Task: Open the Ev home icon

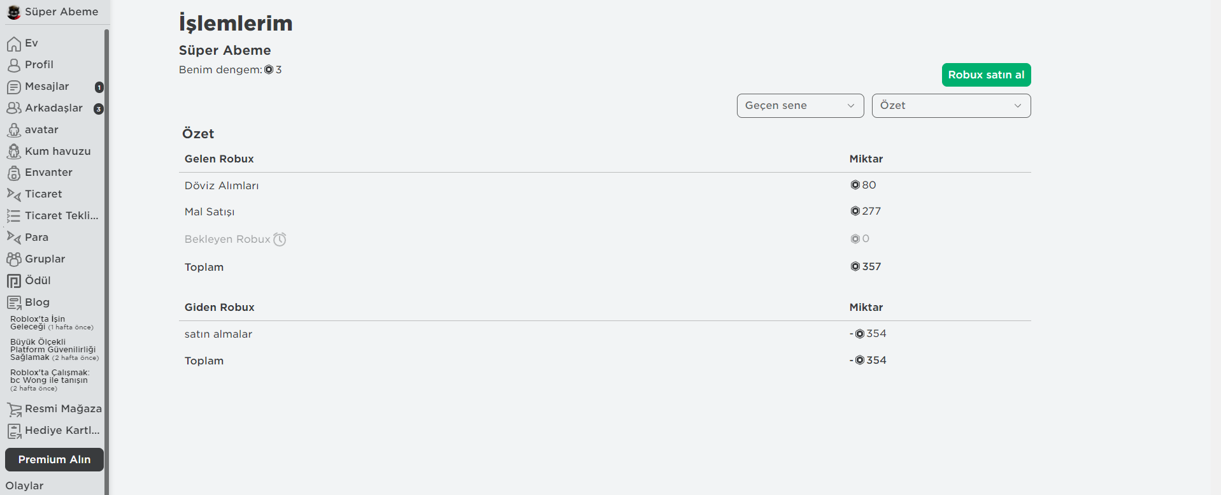Action: (x=14, y=44)
